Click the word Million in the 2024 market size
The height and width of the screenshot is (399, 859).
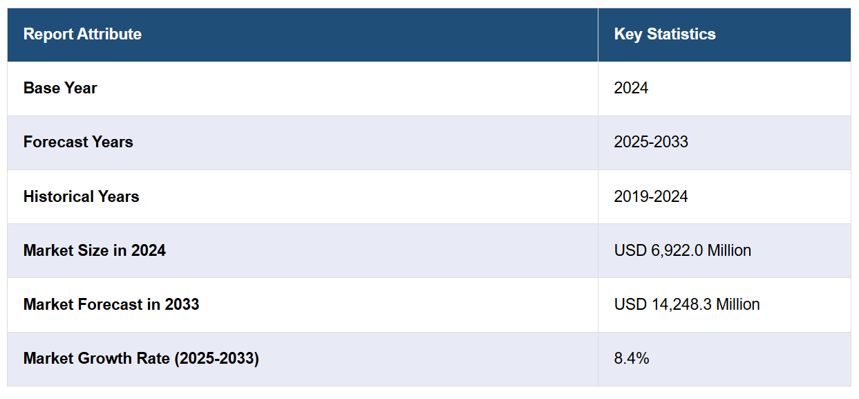point(729,250)
